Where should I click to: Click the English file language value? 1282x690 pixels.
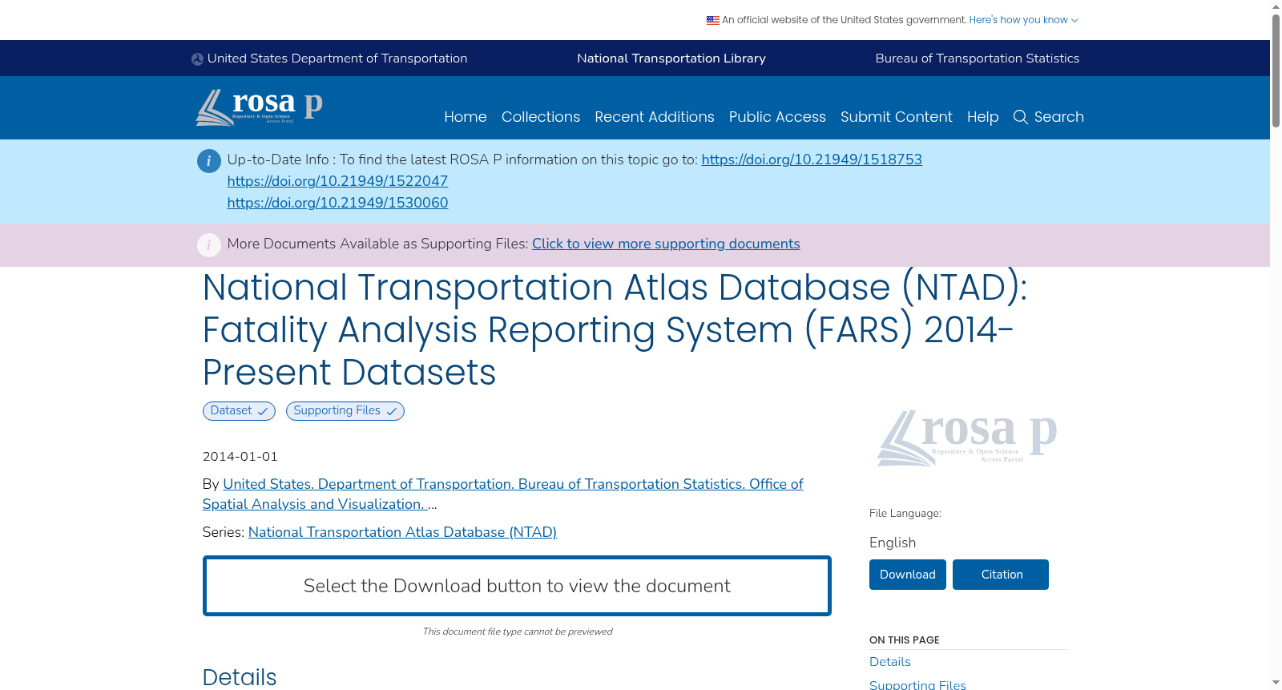click(x=893, y=543)
